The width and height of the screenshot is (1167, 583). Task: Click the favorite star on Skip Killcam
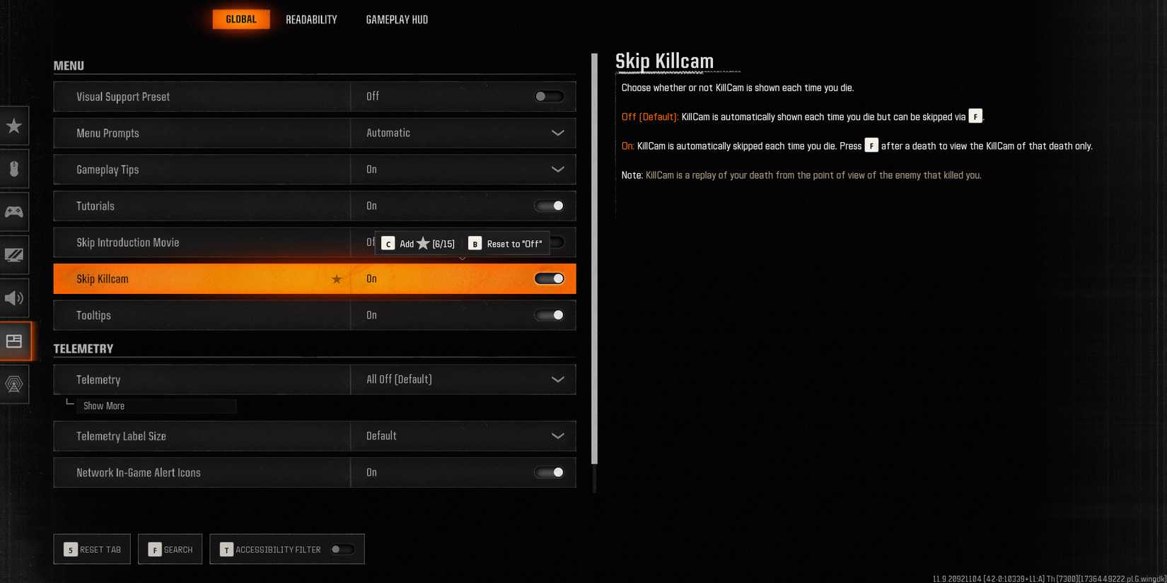tap(337, 279)
